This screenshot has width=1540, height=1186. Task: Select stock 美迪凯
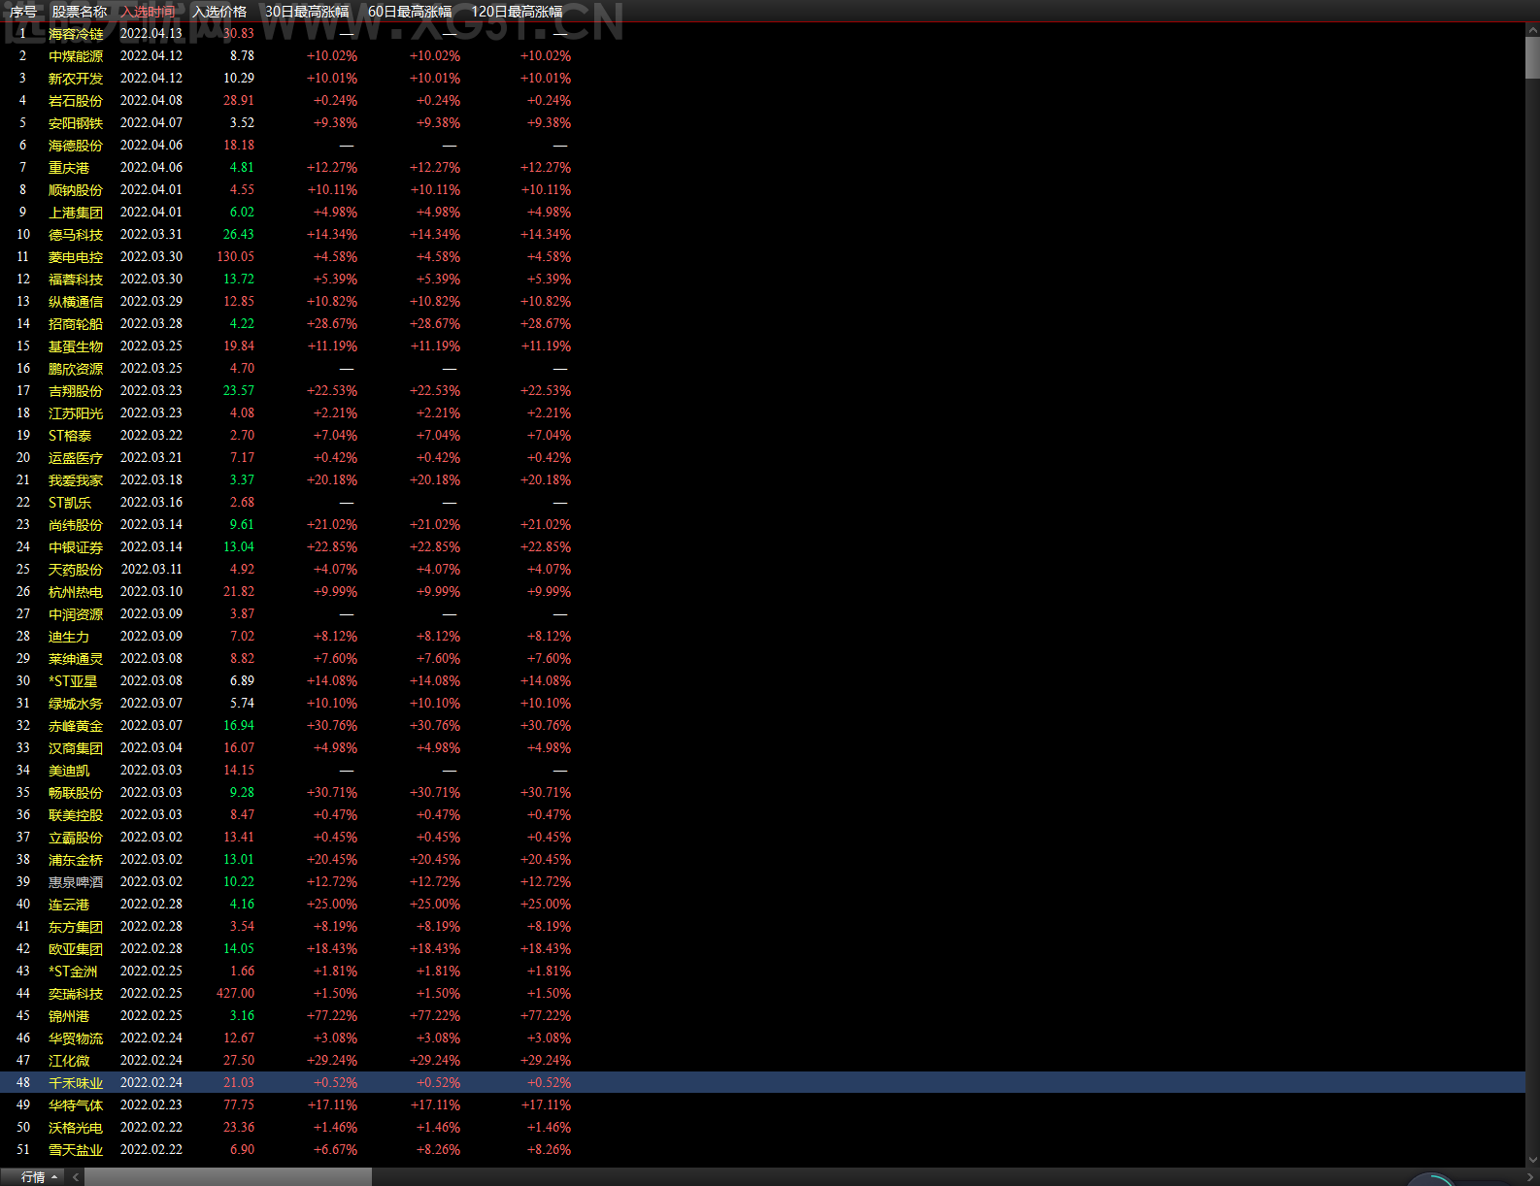69,771
